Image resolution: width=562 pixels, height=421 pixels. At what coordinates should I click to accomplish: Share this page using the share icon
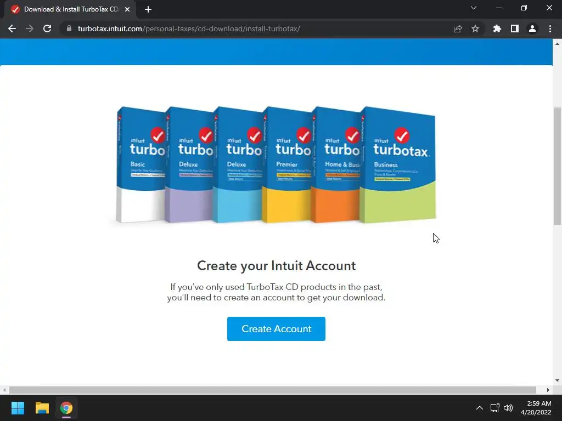(458, 29)
